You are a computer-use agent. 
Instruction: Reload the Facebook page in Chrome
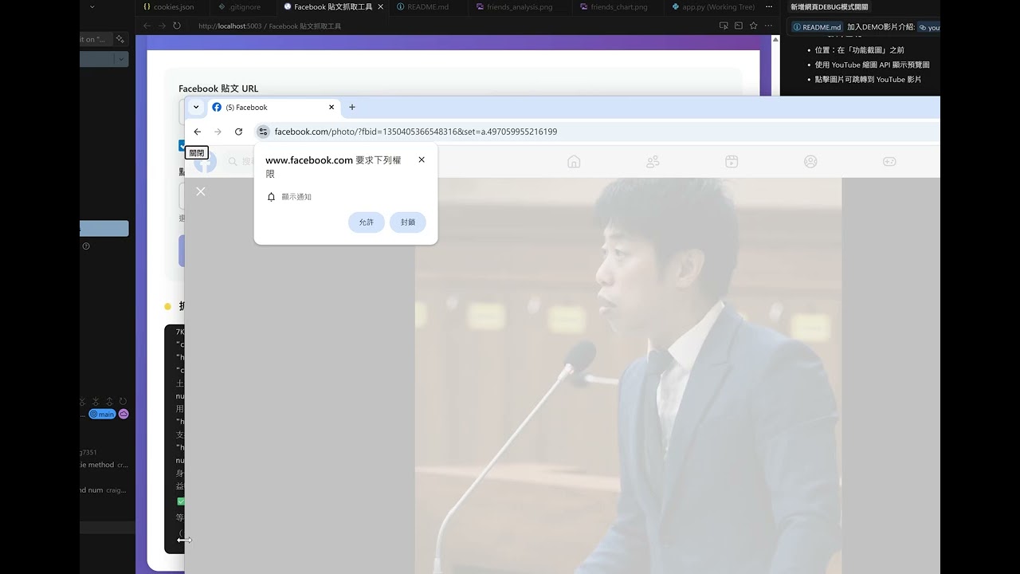point(238,132)
